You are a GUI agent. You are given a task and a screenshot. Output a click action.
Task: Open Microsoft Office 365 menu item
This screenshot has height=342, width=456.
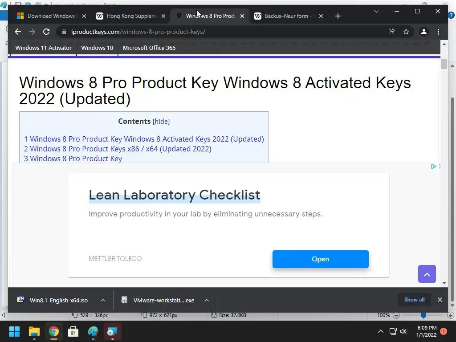click(x=149, y=48)
